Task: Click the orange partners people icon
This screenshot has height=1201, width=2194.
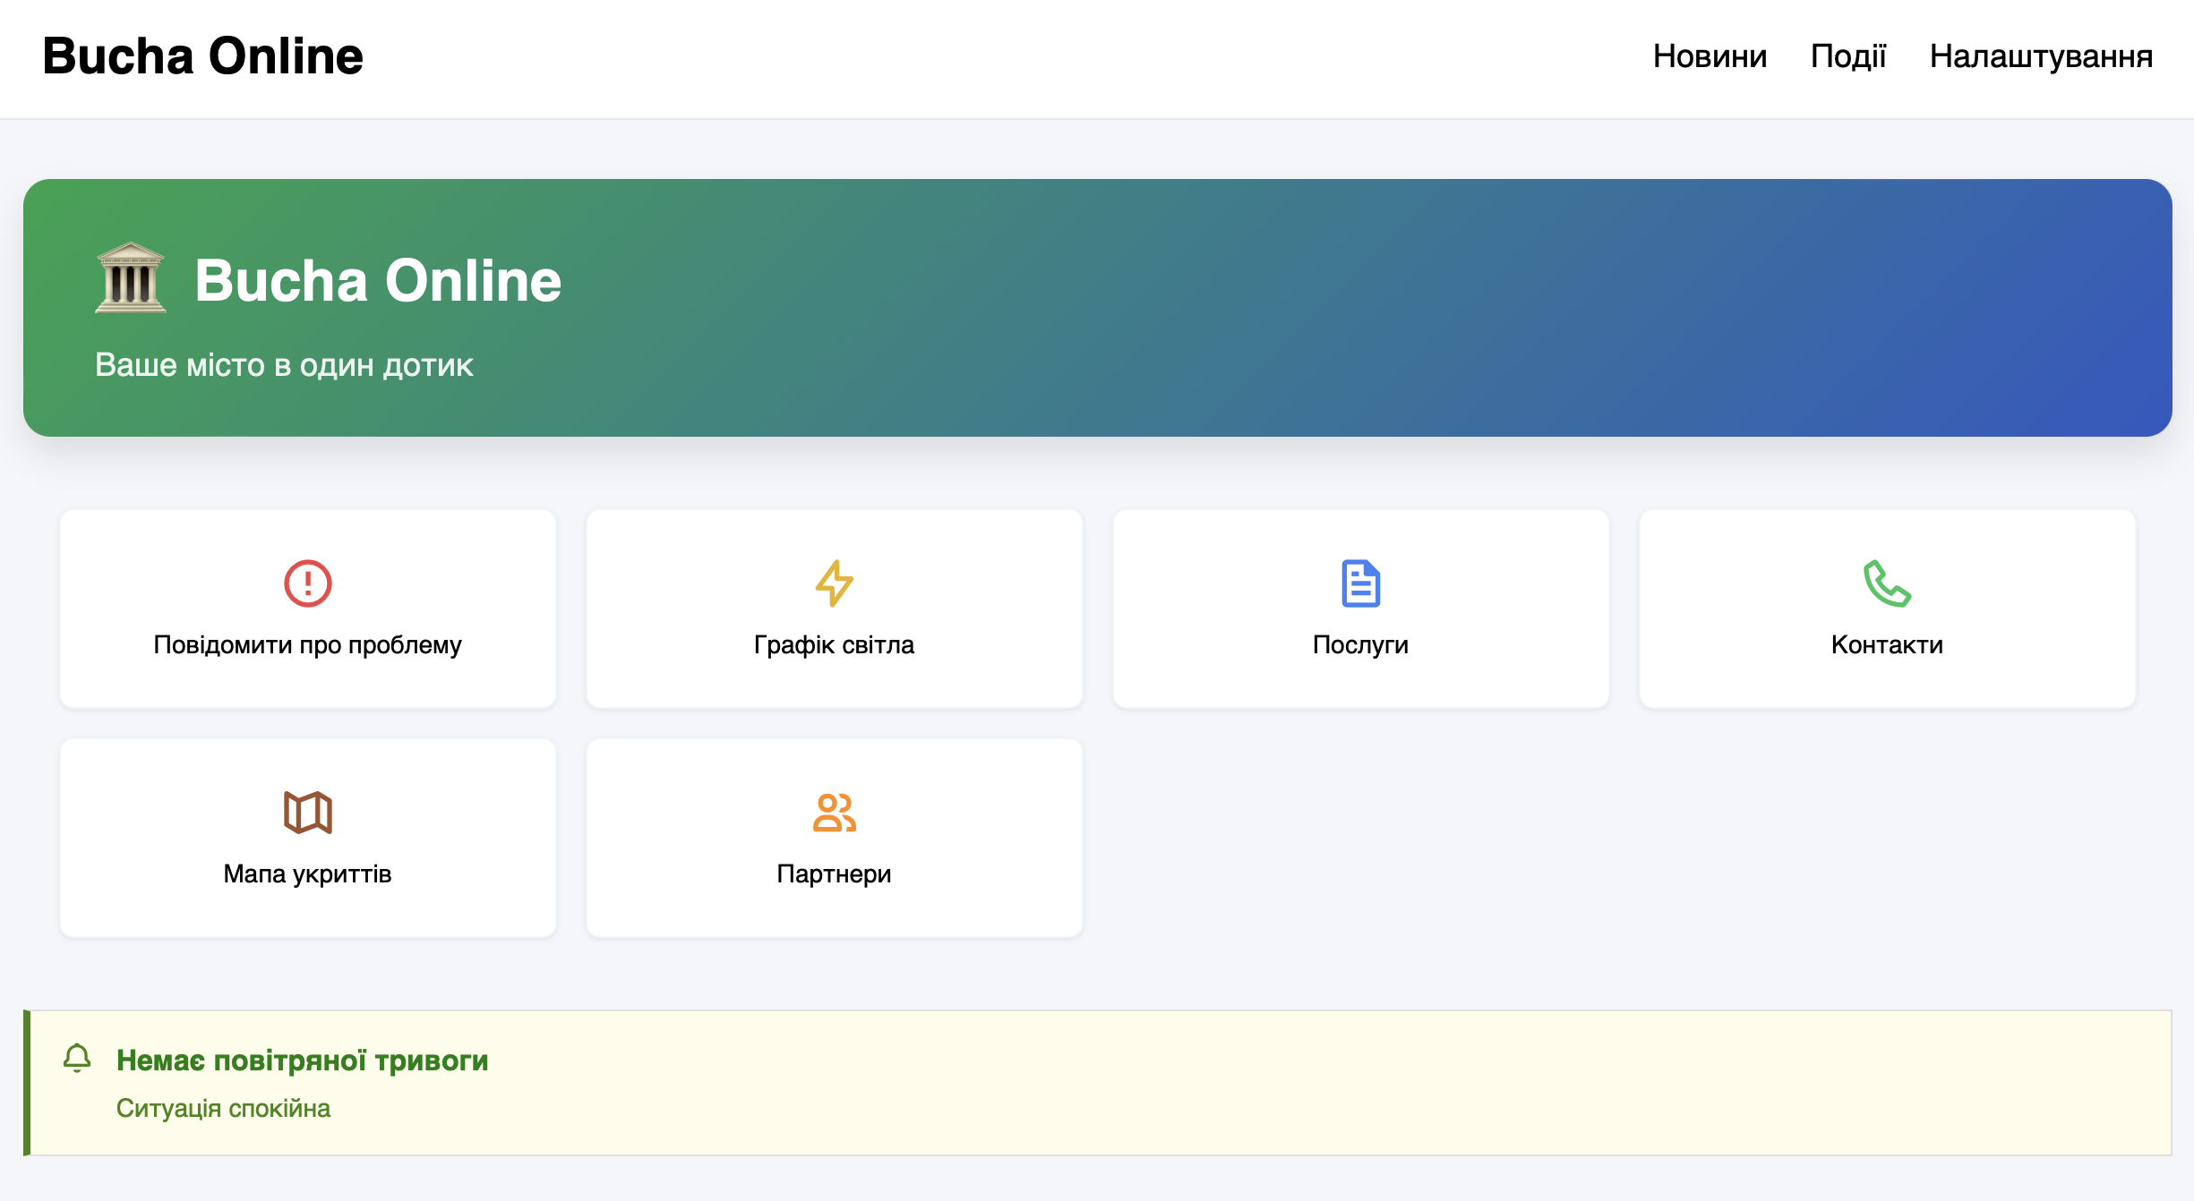Action: [834, 813]
